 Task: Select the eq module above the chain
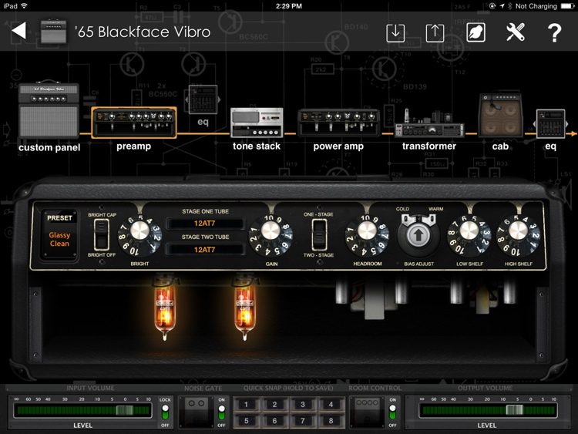tap(203, 99)
